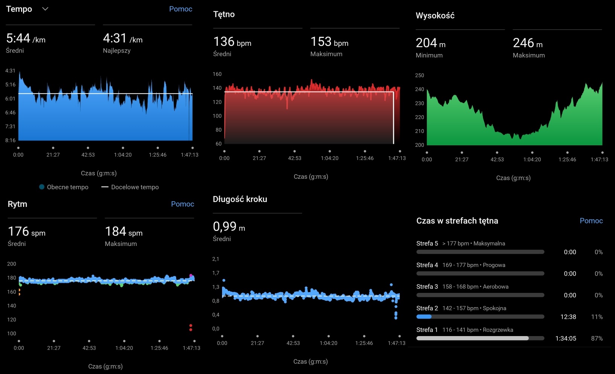Click the 5:44 /km average pace value
The image size is (615, 374).
point(26,38)
